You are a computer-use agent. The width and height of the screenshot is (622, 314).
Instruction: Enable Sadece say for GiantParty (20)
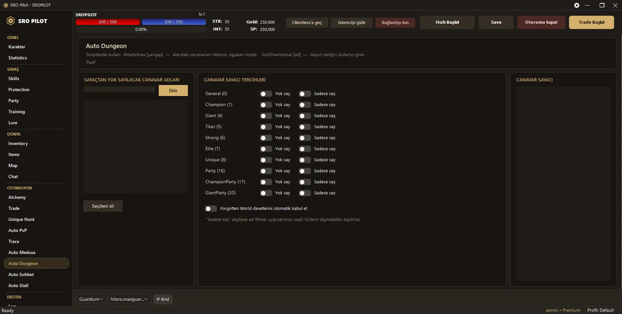click(x=305, y=193)
